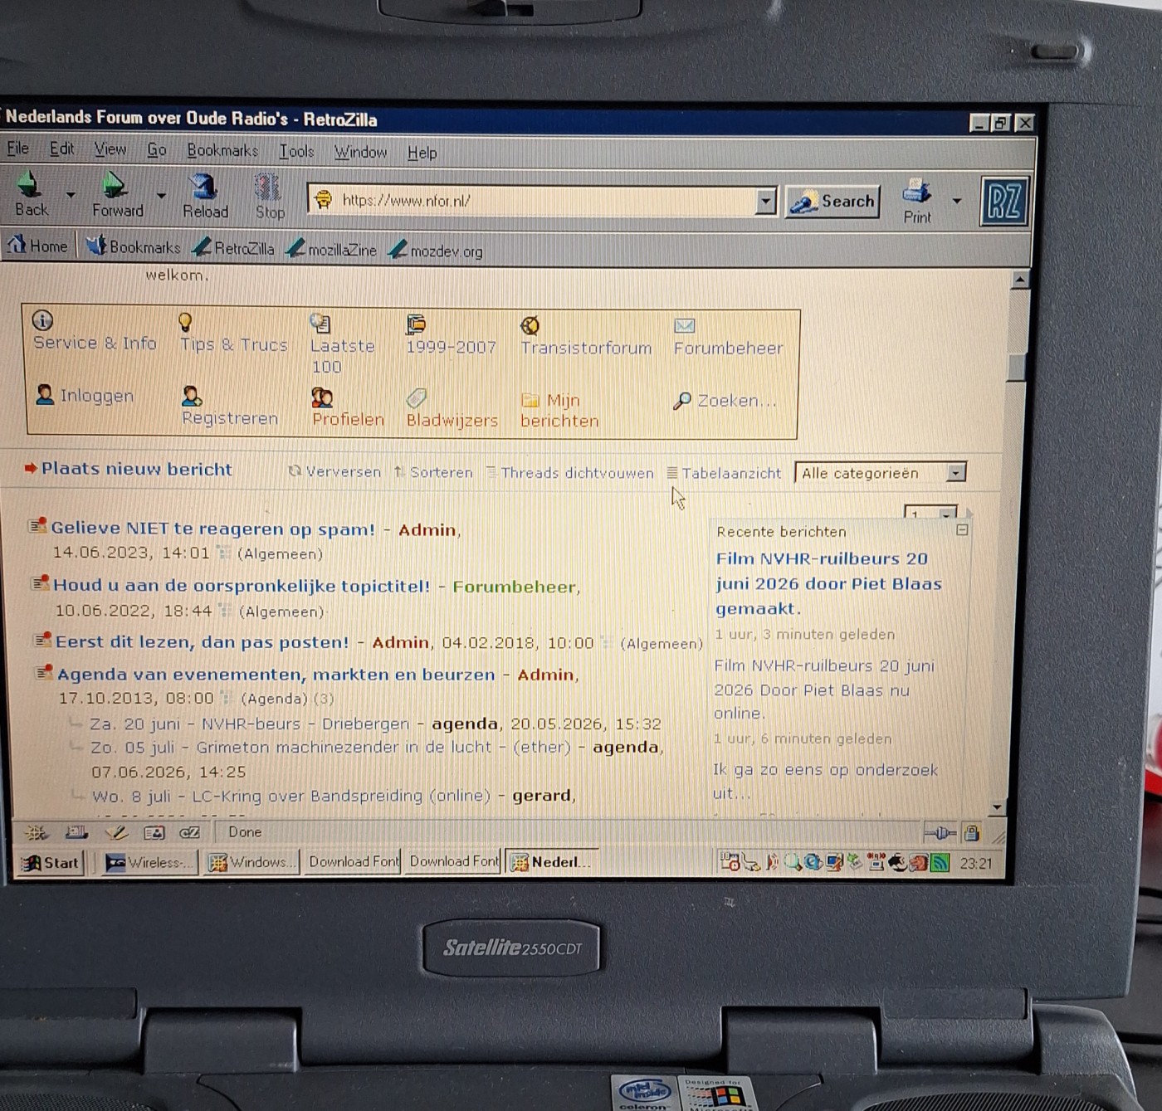Viewport: 1162px width, 1111px height.
Task: Click the Print toolbar icon
Action: pos(916,192)
